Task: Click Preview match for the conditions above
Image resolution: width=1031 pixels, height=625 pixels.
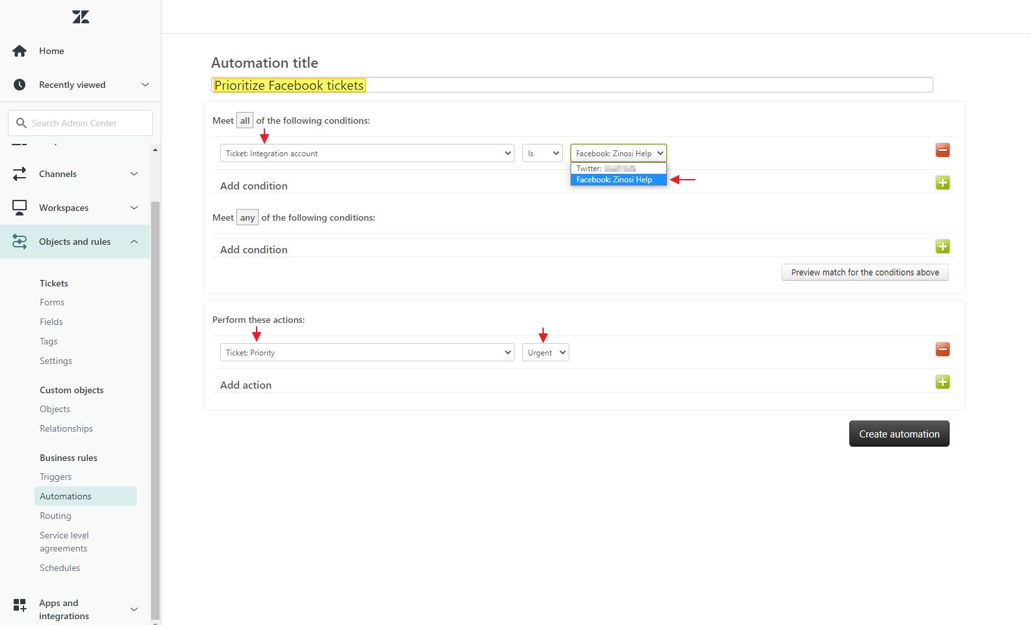Action: coord(865,272)
